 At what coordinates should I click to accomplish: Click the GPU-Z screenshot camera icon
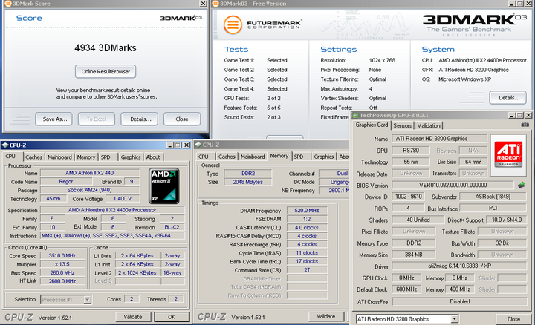525,125
